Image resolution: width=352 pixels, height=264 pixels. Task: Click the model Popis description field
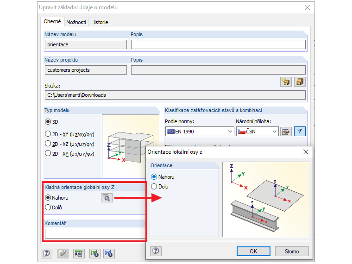218,44
